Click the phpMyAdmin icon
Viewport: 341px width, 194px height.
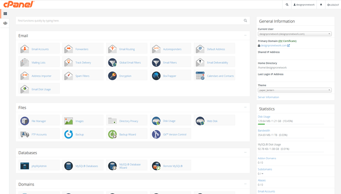[x=25, y=166]
